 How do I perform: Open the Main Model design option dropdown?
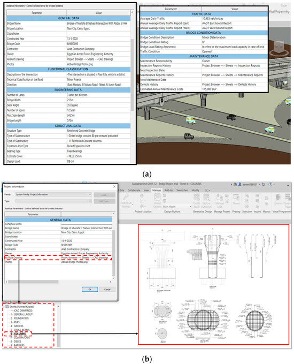(177, 207)
